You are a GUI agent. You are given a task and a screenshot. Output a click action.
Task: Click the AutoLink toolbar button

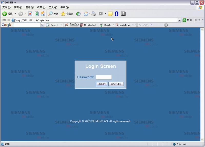pyautogui.click(x=123, y=25)
